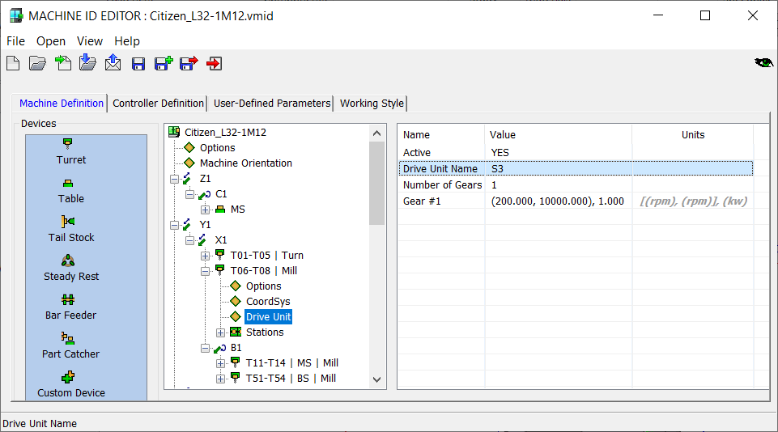This screenshot has height=432, width=778.
Task: Click the envelope with blue up arrow icon
Action: click(x=113, y=62)
